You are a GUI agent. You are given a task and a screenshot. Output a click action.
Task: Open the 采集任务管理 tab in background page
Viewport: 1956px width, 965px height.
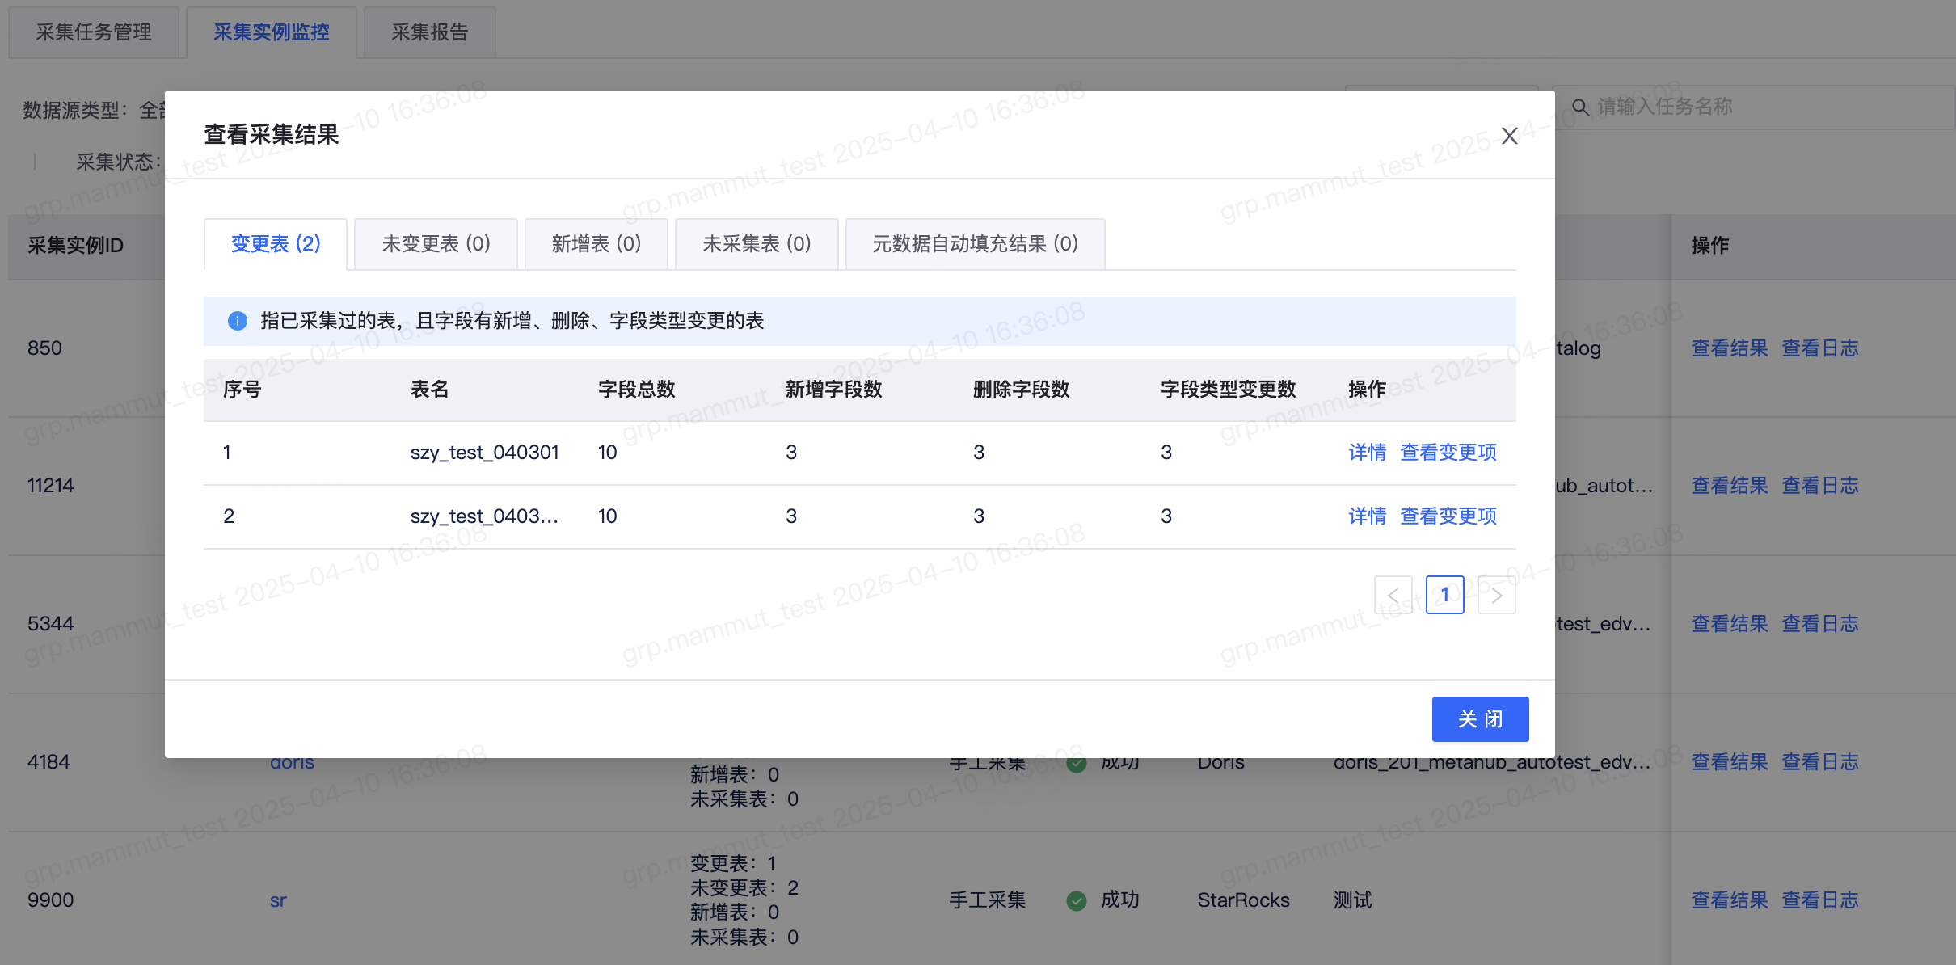click(94, 32)
